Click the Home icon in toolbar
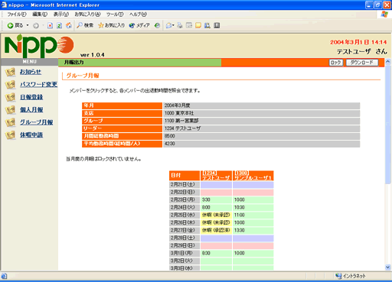Screen dimensions: 392x282 click(x=69, y=25)
